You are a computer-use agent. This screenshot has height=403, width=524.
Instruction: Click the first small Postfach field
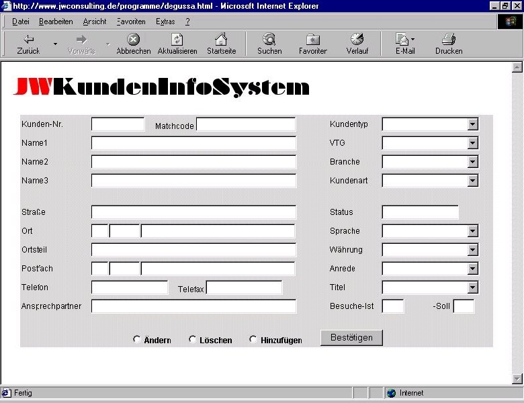[x=100, y=269]
